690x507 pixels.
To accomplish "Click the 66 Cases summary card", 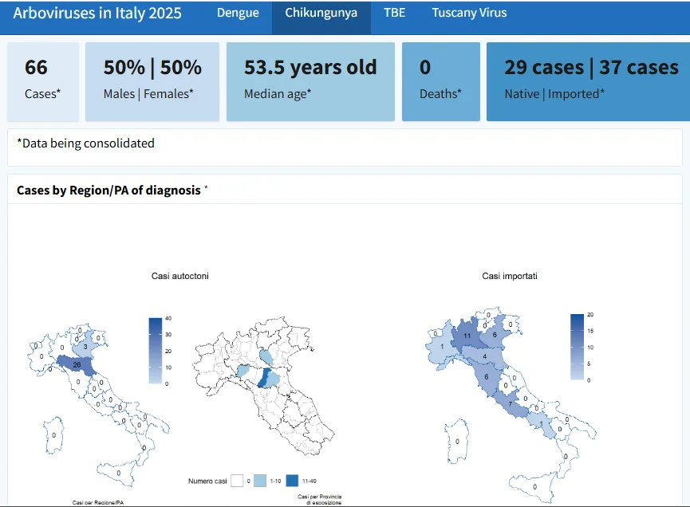I will tap(43, 82).
